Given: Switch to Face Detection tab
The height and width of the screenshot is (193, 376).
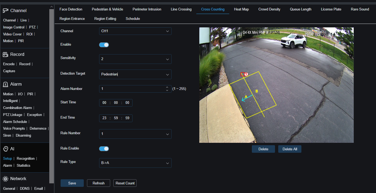Looking at the screenshot, I should [x=71, y=9].
